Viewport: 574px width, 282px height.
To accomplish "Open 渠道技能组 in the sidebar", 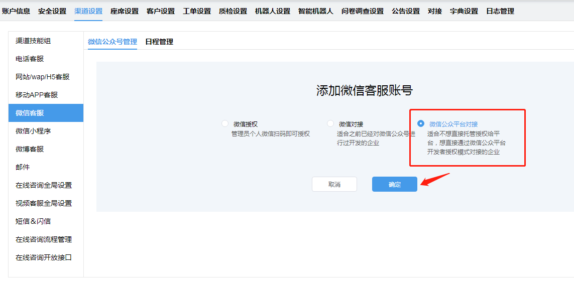I will [x=46, y=41].
